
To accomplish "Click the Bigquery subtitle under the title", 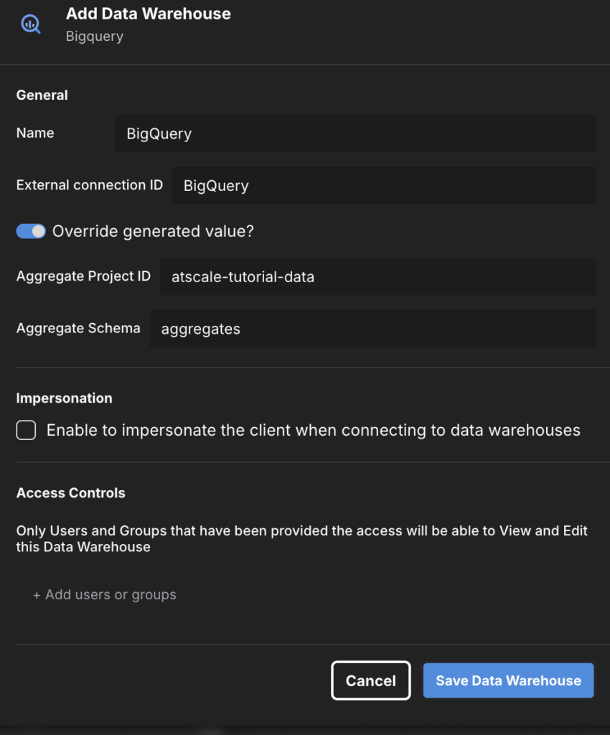I will click(95, 37).
